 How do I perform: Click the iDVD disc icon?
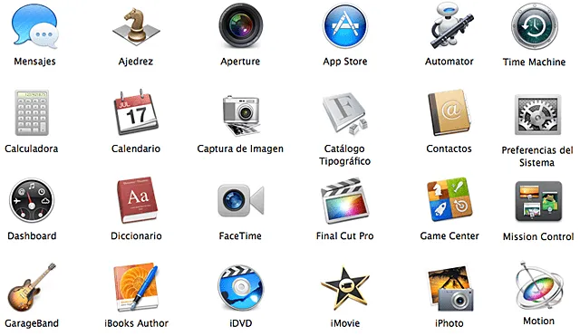pos(240,288)
